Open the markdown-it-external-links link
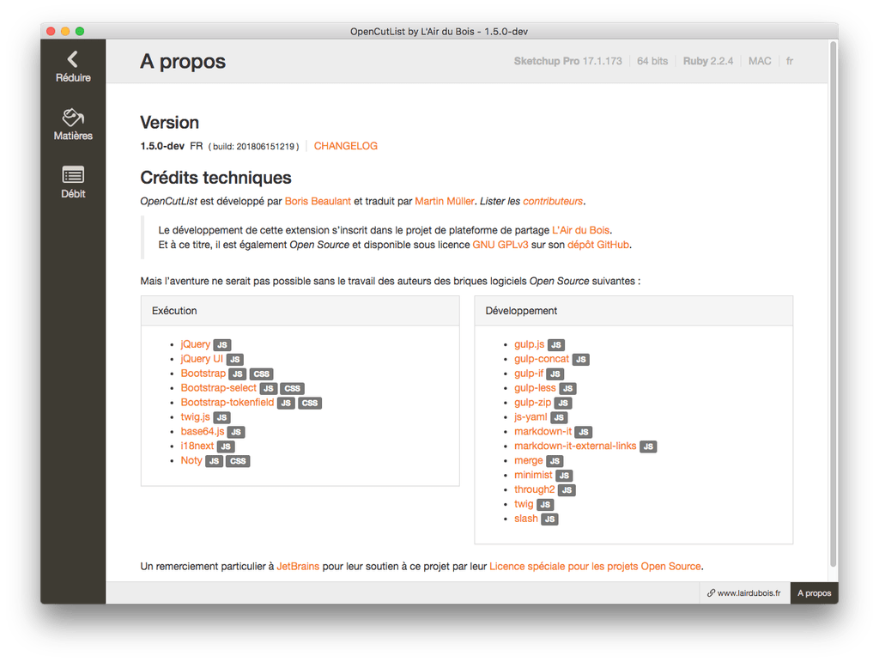Image resolution: width=879 pixels, height=662 pixels. point(575,446)
